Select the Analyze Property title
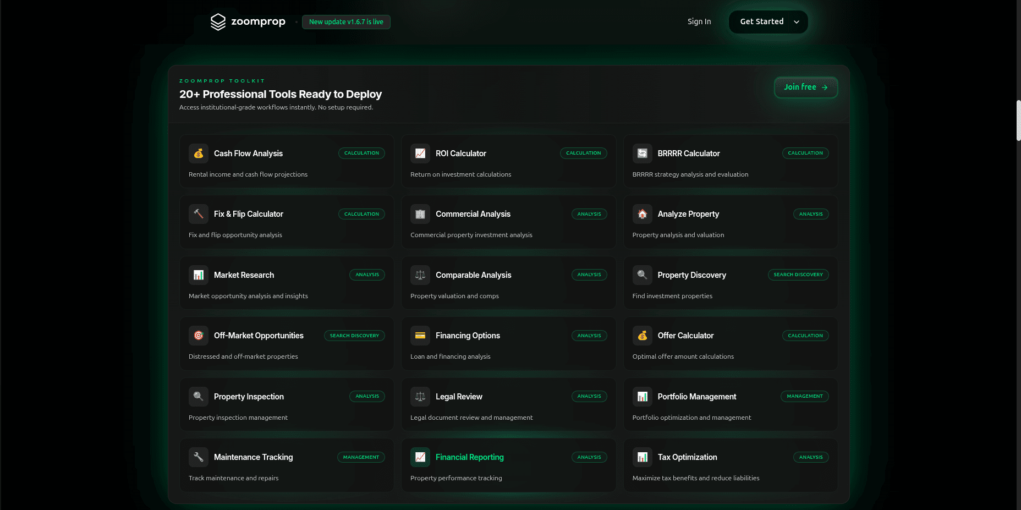Viewport: 1021px width, 510px height. point(688,214)
